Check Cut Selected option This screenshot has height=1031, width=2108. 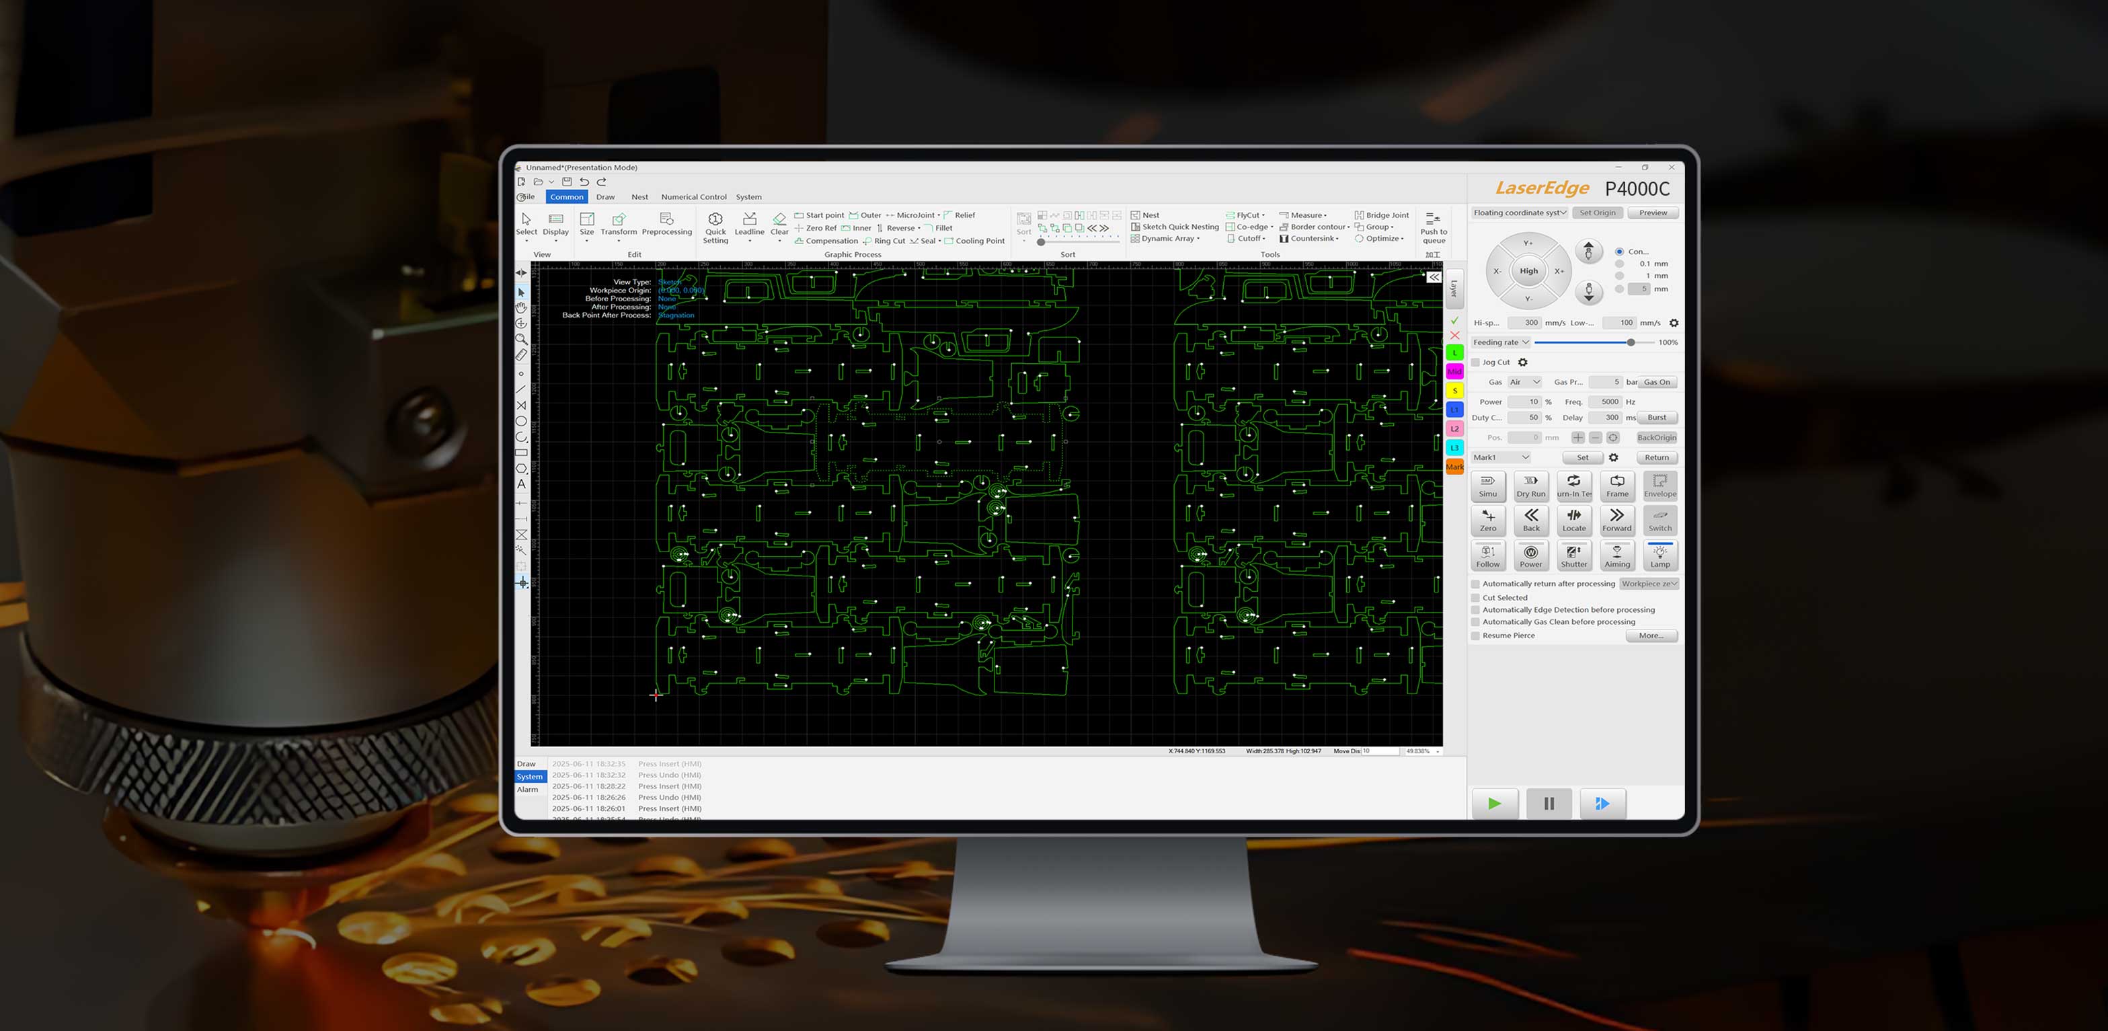tap(1475, 598)
